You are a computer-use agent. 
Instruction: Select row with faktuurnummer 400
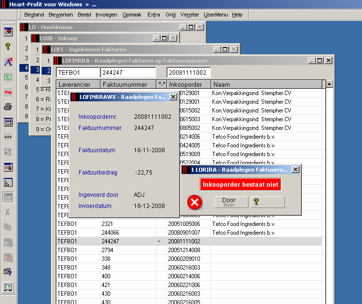[189, 276]
